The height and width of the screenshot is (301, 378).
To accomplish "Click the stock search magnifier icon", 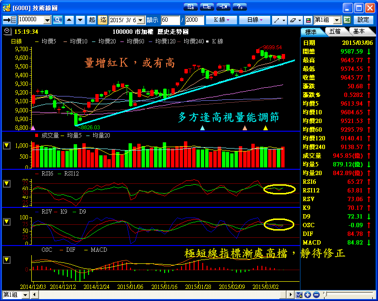I will (x=58, y=20).
